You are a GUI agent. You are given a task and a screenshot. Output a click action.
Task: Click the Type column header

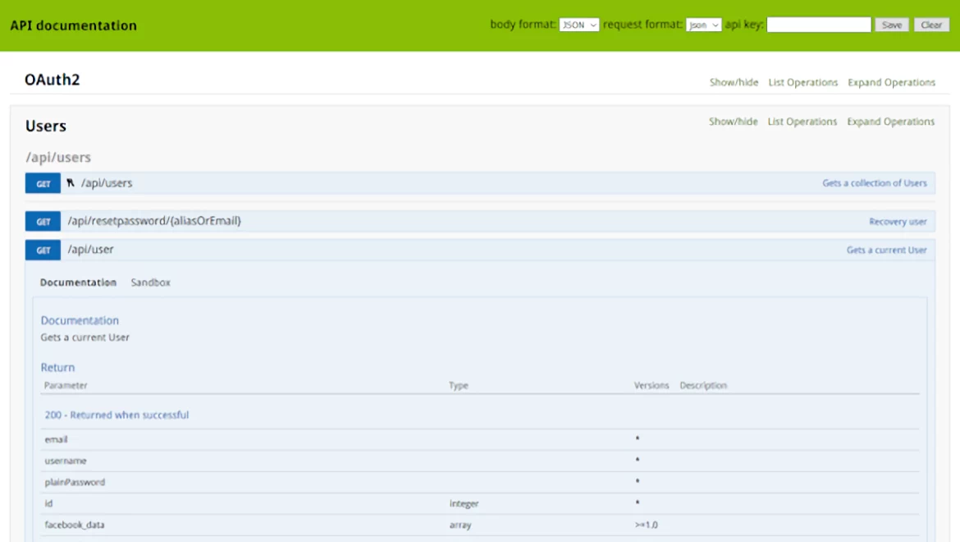pos(459,385)
